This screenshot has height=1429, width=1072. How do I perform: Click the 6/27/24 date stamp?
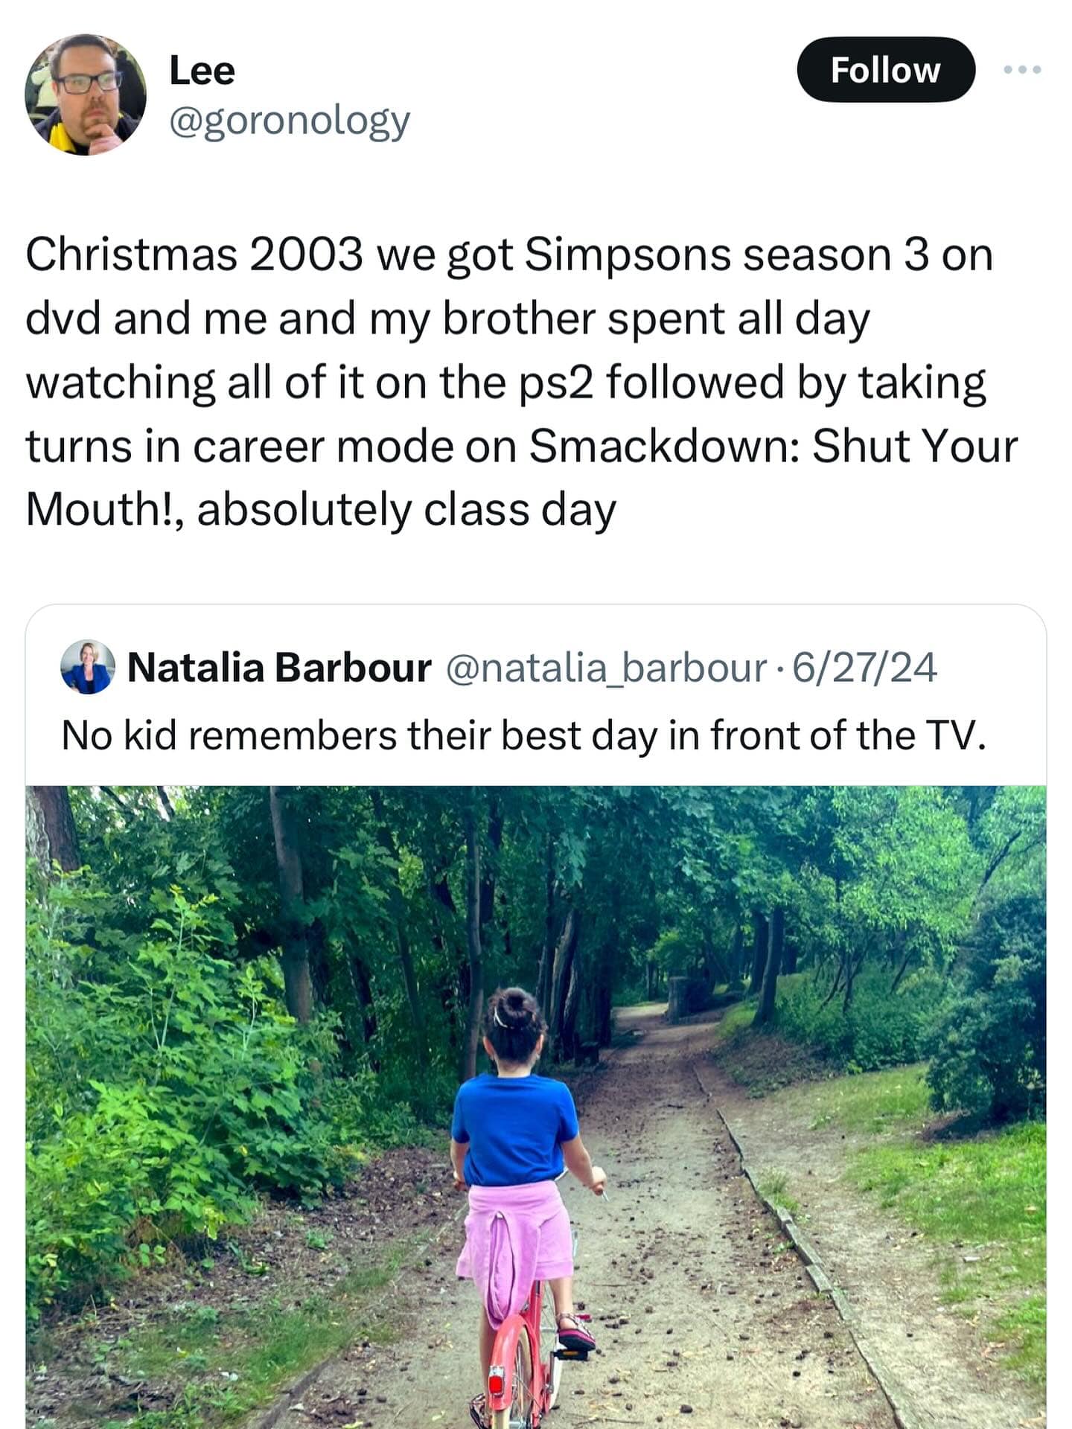(x=864, y=667)
